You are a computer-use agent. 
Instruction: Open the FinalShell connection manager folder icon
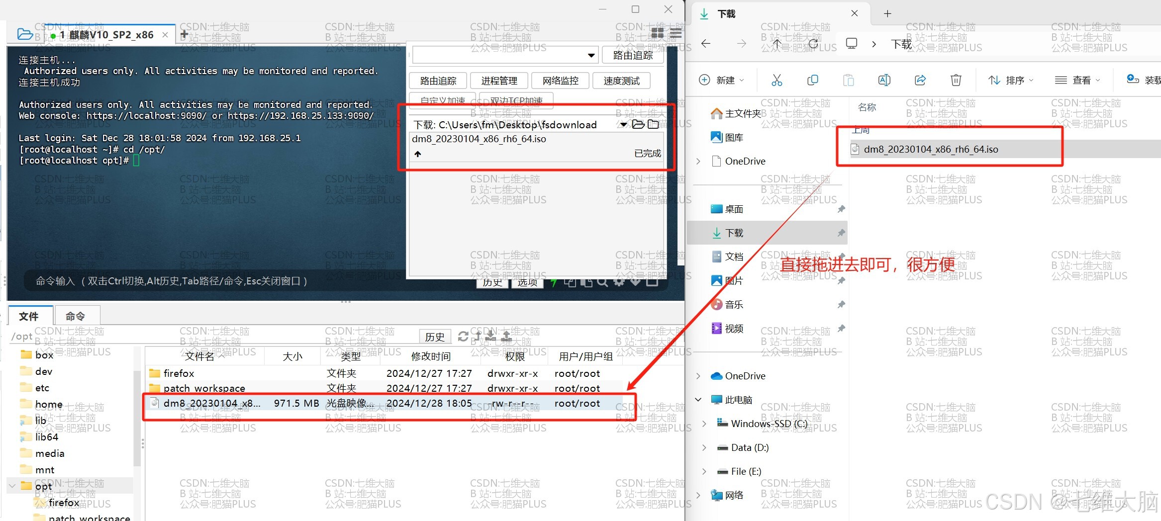pos(25,34)
